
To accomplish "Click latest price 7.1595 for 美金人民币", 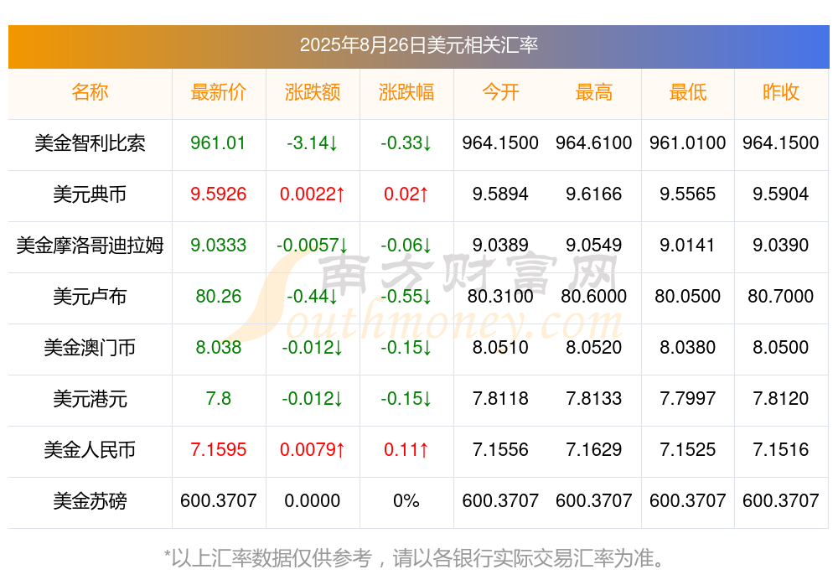I will 218,450.
